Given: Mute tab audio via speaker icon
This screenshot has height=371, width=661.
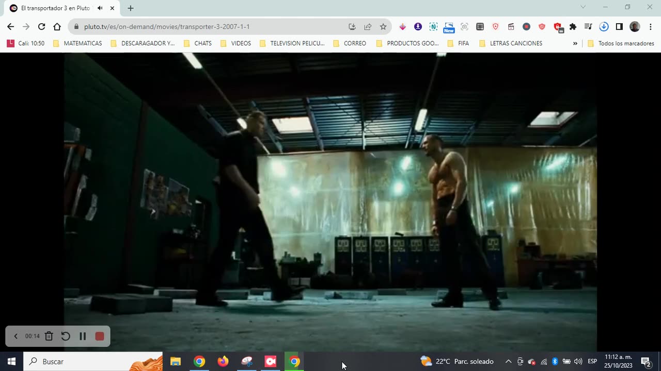Looking at the screenshot, I should tap(100, 8).
